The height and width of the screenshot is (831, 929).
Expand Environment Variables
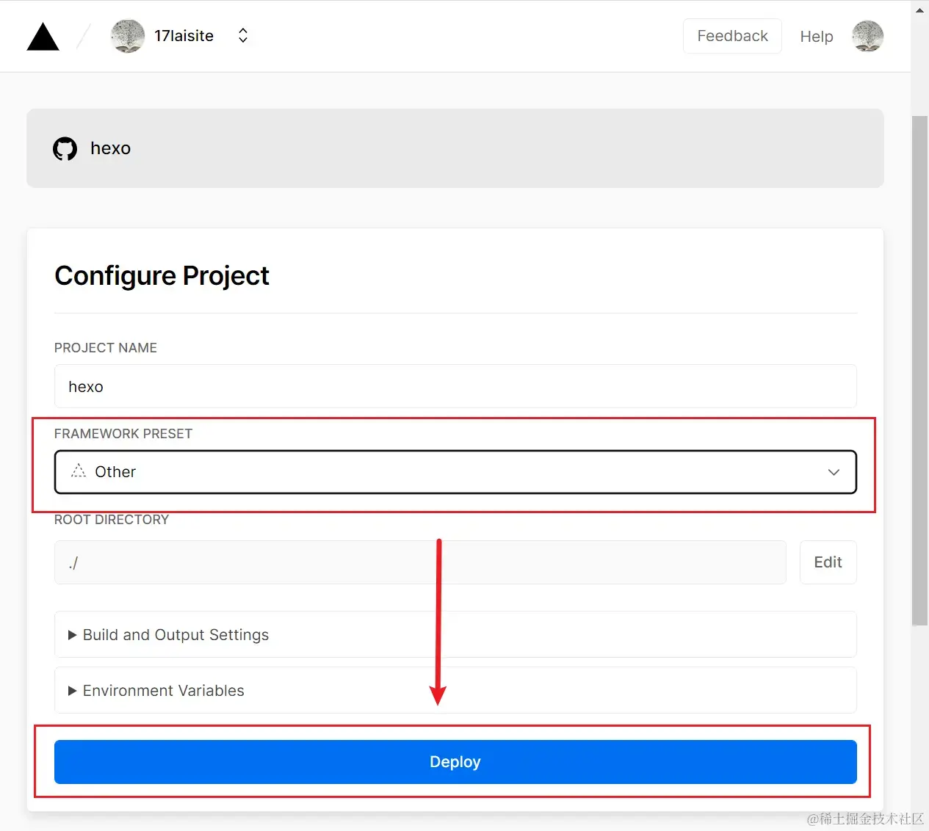[x=163, y=690]
